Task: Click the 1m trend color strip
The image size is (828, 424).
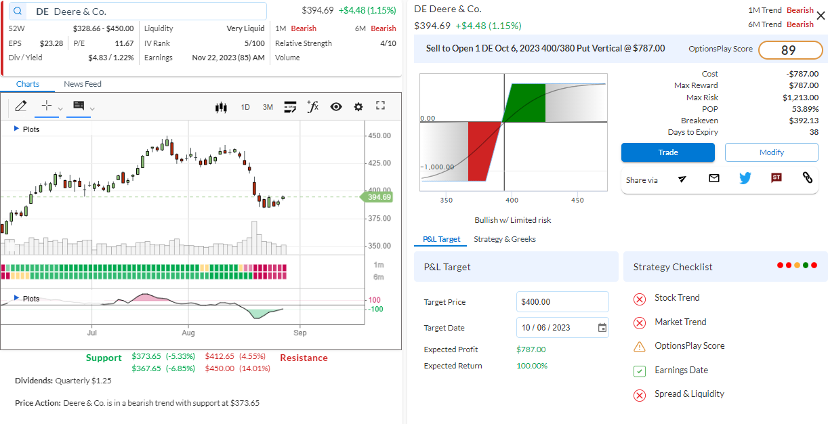Action: coord(144,268)
